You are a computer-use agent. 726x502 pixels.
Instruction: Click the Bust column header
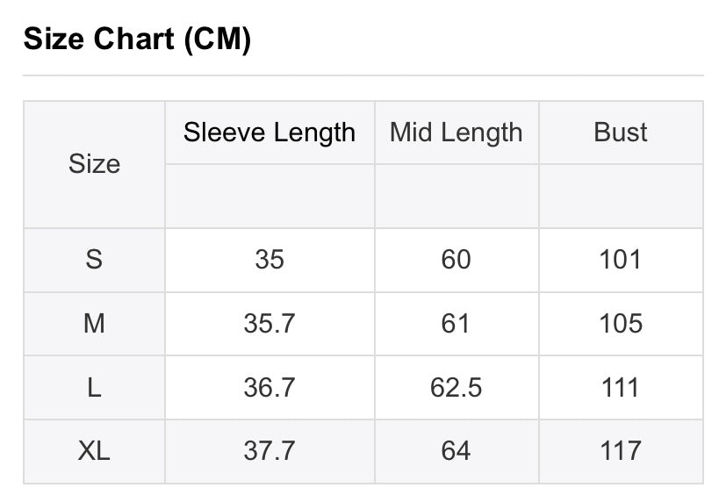coord(621,133)
